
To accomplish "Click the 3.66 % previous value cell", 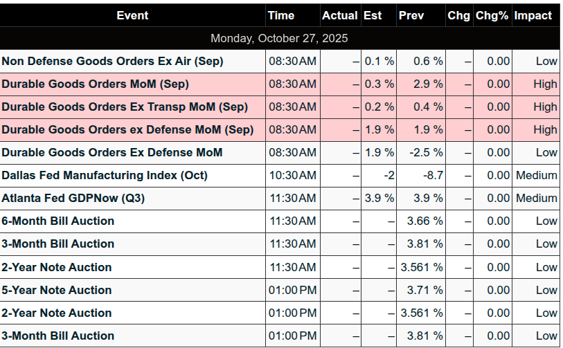I will (x=425, y=221).
